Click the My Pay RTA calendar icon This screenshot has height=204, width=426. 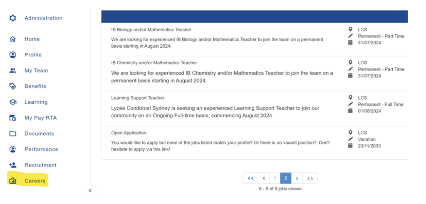coord(12,118)
